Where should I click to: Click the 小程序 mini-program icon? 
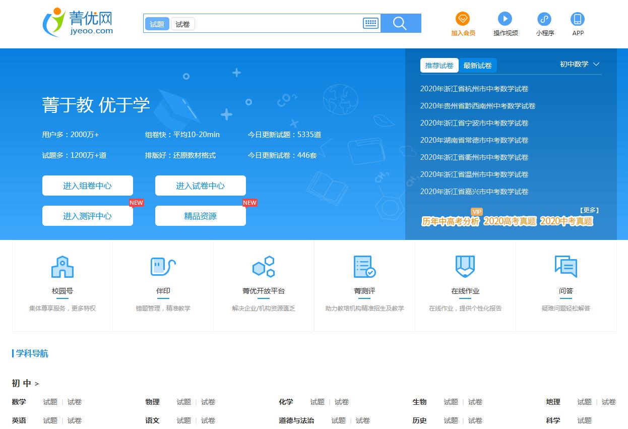(544, 19)
